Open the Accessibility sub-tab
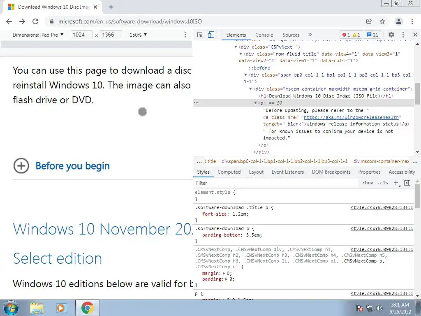Screen dimensions: 421x316 tap(402, 172)
